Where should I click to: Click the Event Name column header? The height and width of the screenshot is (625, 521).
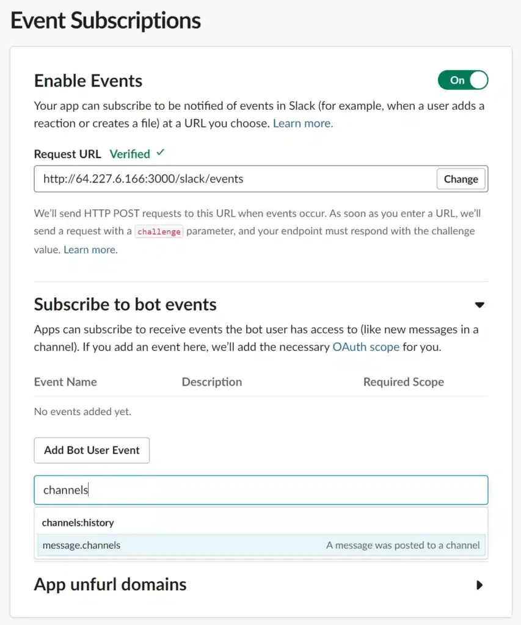65,382
